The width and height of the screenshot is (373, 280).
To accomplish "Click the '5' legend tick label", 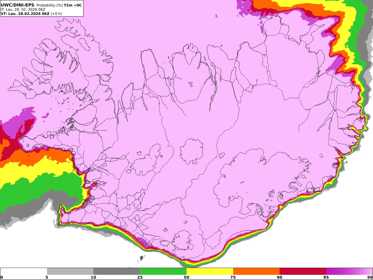I will (x=47, y=277).
